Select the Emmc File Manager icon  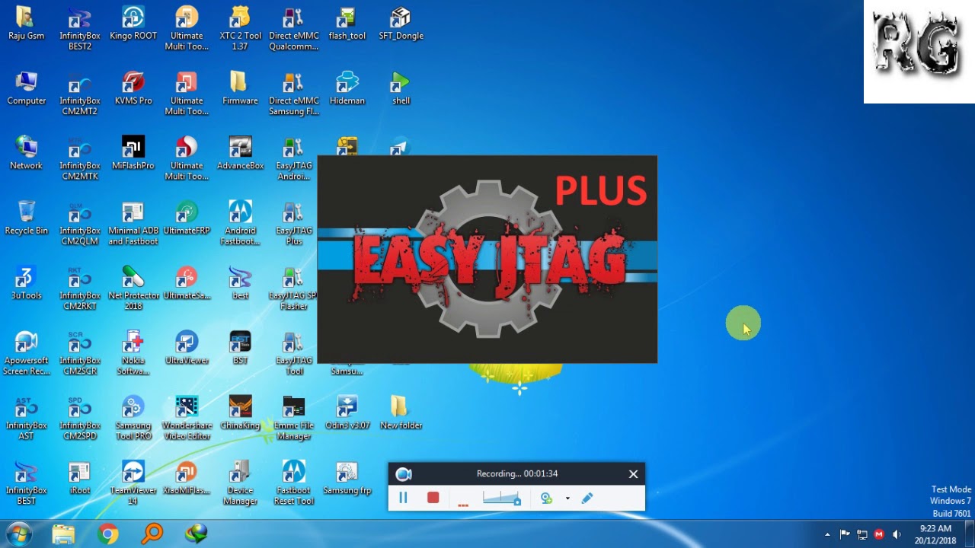[294, 418]
